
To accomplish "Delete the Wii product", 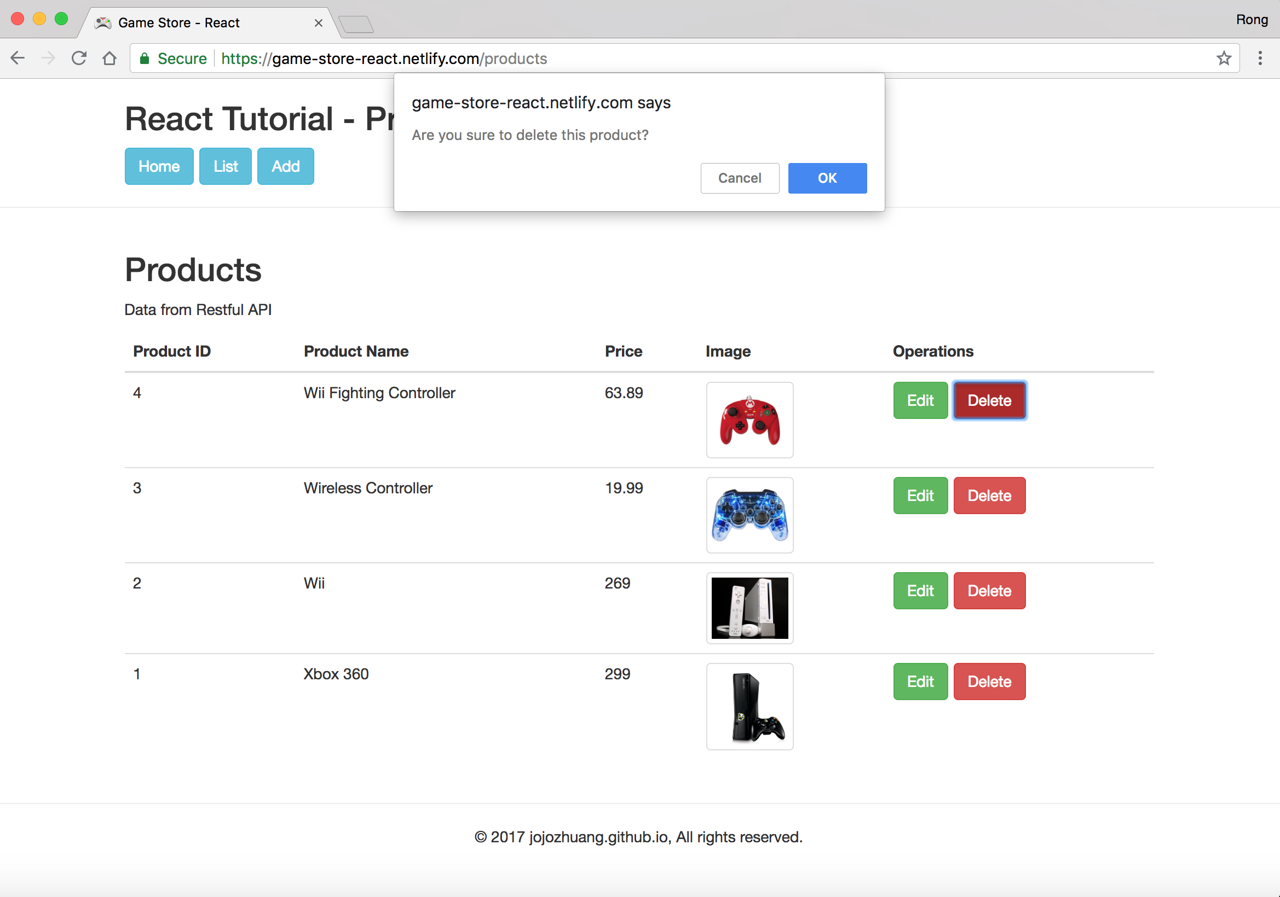I will 989,591.
